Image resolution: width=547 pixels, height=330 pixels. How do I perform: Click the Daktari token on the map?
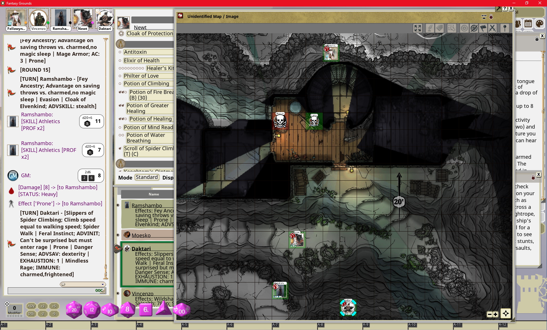pos(348,308)
